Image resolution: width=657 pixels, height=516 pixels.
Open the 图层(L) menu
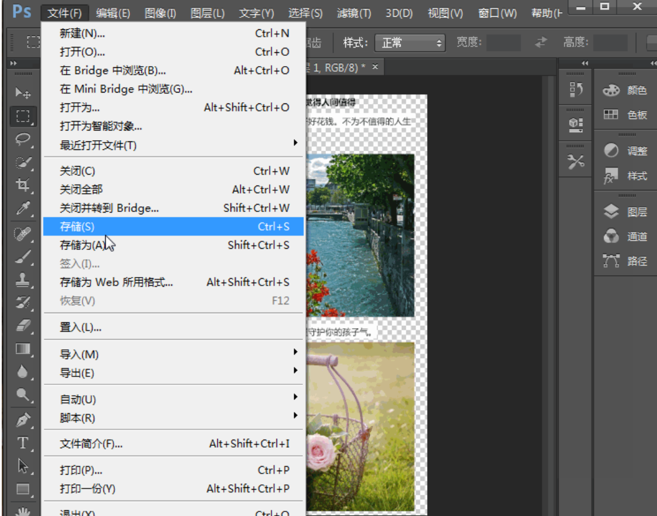point(208,13)
